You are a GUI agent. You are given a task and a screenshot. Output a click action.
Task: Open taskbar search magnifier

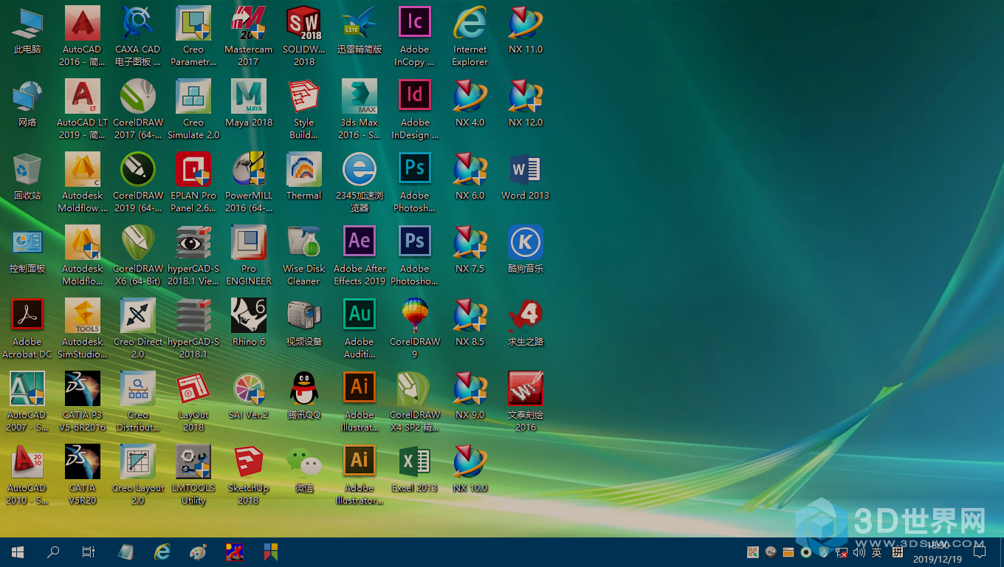click(53, 551)
